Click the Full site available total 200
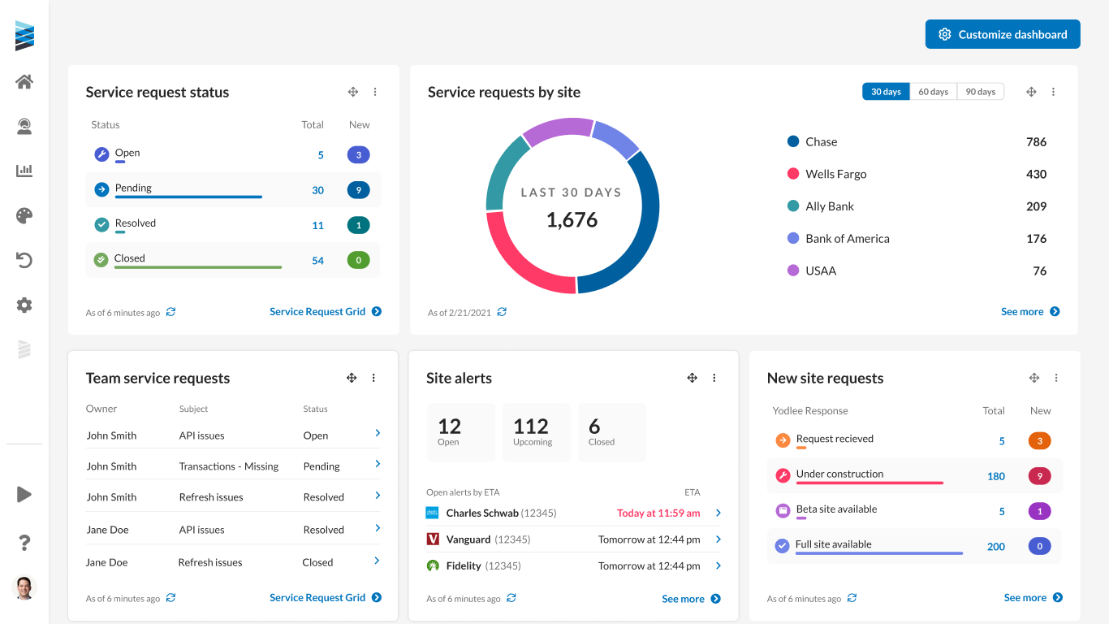Viewport: 1109px width, 624px height. pyautogui.click(x=996, y=547)
